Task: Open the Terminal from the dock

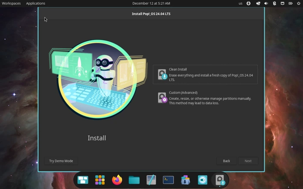Action: point(169,180)
